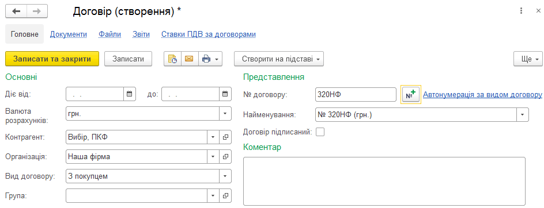The image size is (544, 208).
Task: Click Валюта розрахунків field грн.
Action: click(x=142, y=114)
